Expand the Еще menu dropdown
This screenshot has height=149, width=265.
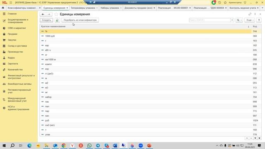point(250,20)
